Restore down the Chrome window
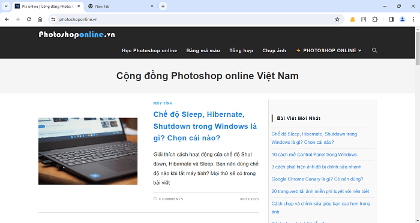Viewport: 420px width, 223px height. [x=399, y=6]
